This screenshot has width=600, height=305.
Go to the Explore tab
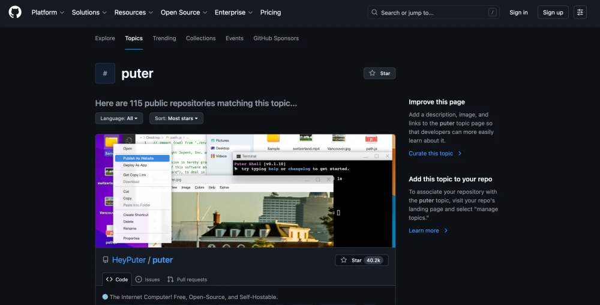click(x=105, y=38)
